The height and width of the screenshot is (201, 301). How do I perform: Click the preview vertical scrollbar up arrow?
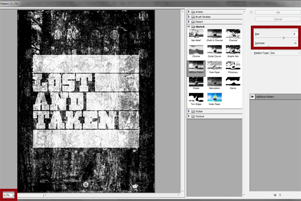click(182, 12)
